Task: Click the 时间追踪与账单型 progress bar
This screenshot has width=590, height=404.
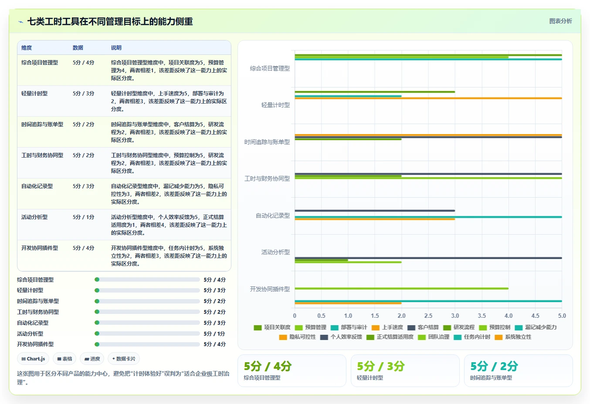Action: (147, 301)
